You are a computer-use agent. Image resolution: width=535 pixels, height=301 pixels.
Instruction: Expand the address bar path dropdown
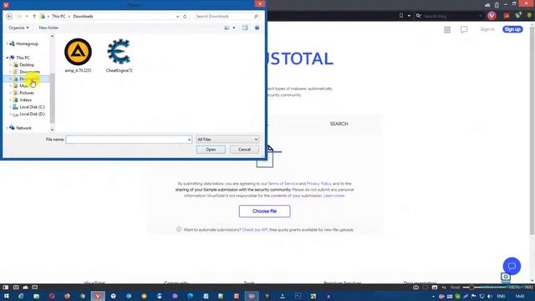coord(177,17)
